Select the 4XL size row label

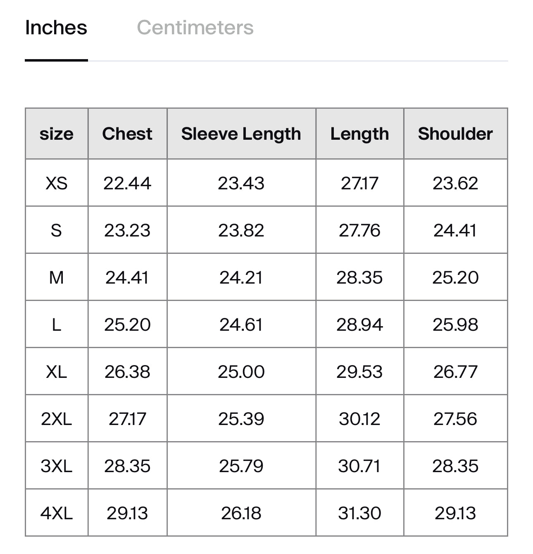pos(57,513)
